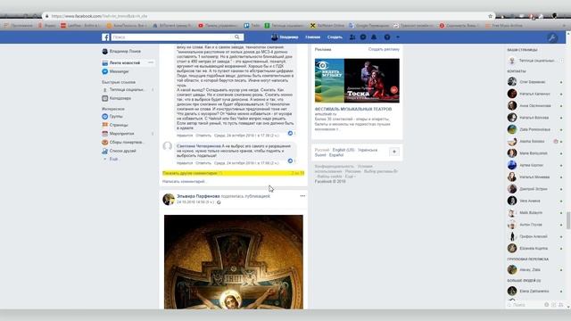The height and width of the screenshot is (321, 571).
Task: Open help question-mark icon in top bar
Action: (387, 37)
